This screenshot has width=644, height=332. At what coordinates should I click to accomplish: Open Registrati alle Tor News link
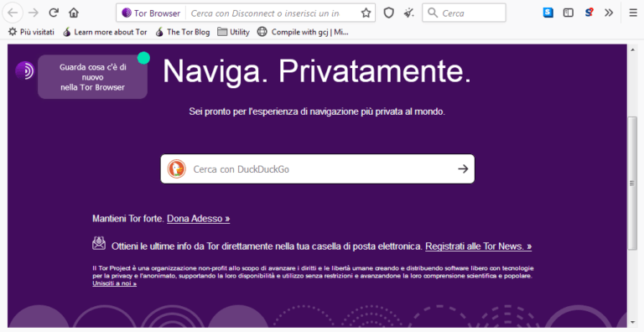[479, 246]
